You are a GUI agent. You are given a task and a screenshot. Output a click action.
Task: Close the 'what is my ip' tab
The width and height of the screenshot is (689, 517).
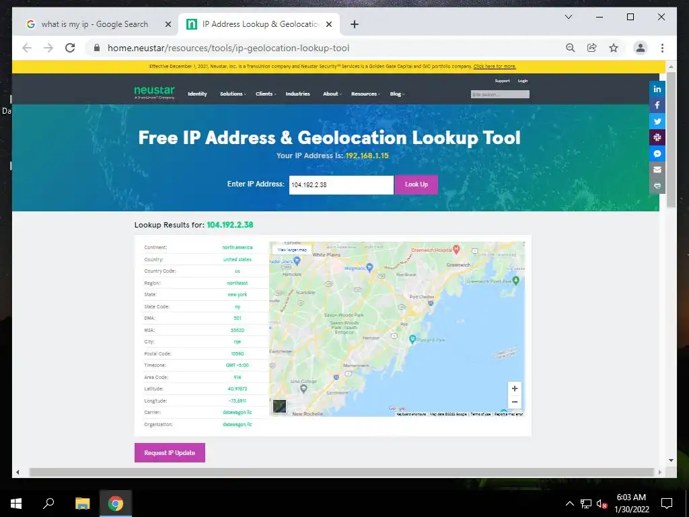[x=168, y=24]
